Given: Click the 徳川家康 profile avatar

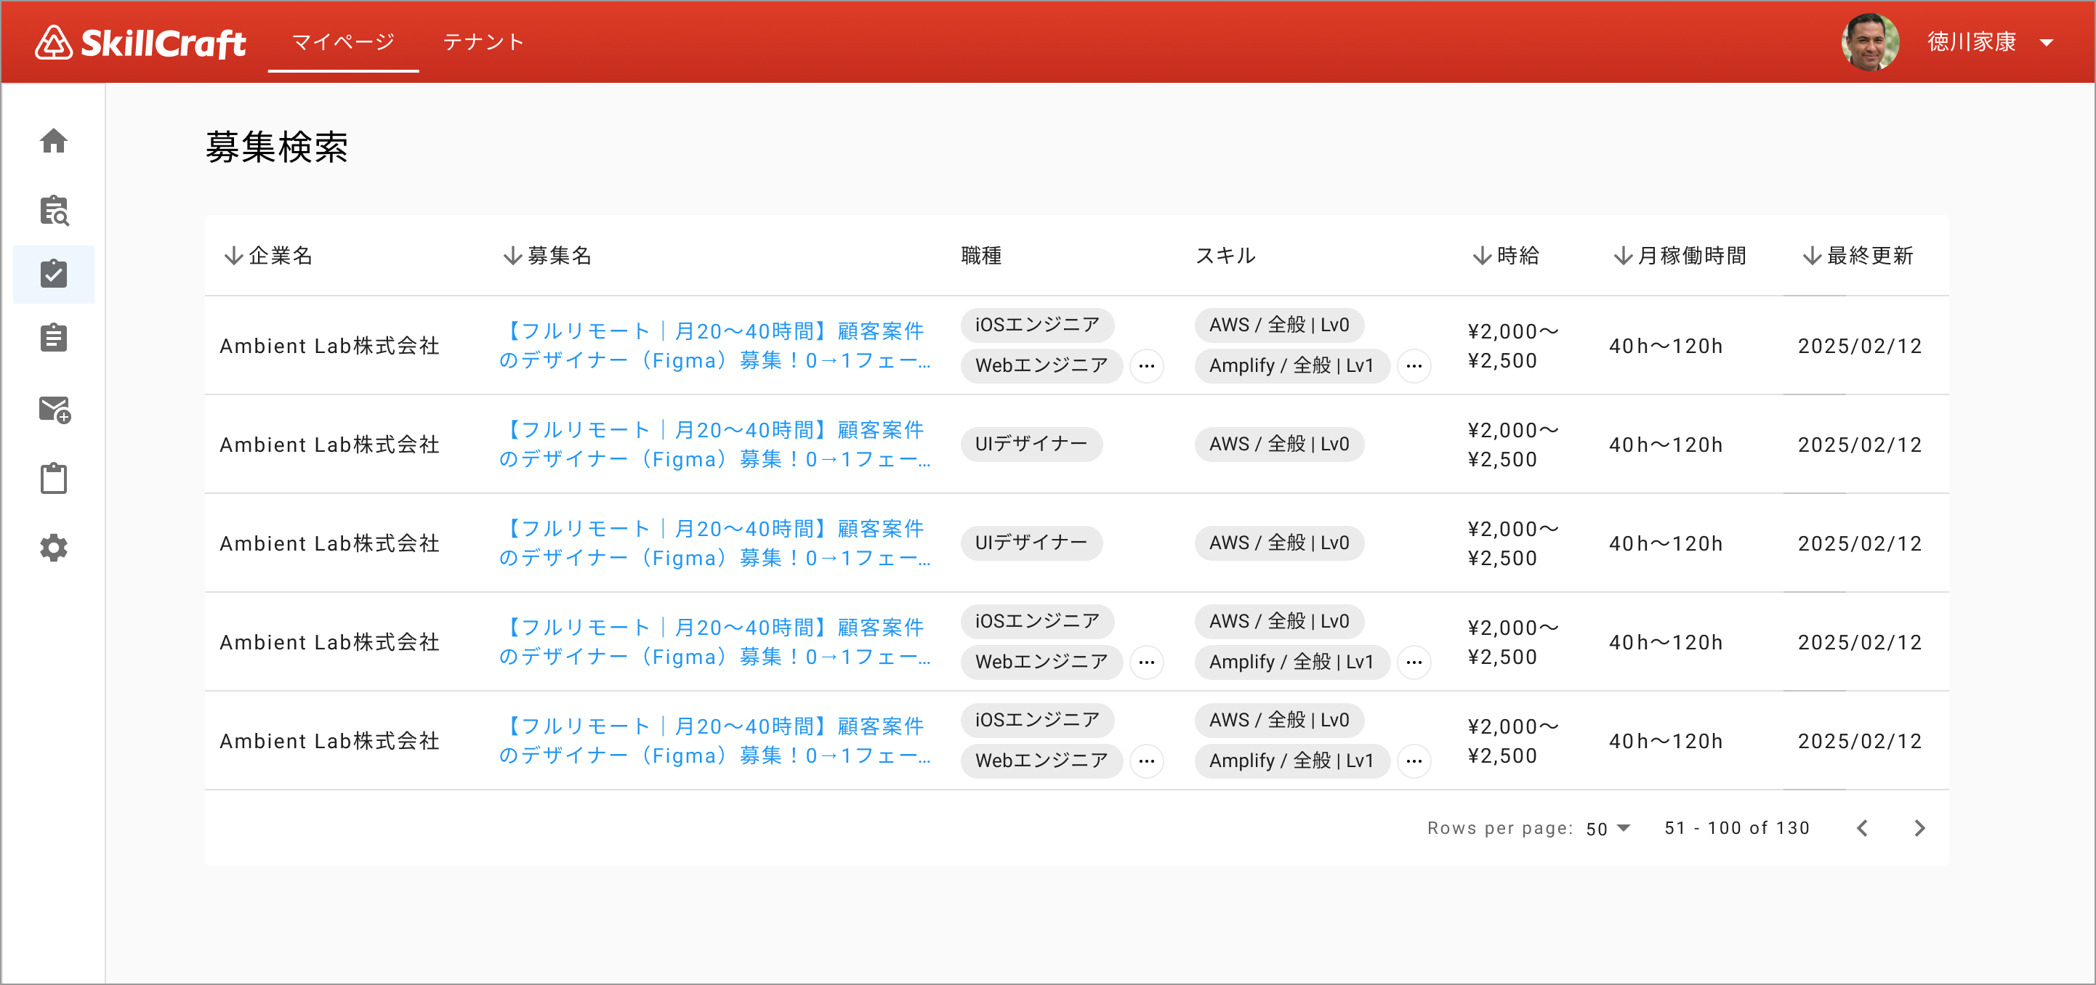Looking at the screenshot, I should coord(1871,41).
